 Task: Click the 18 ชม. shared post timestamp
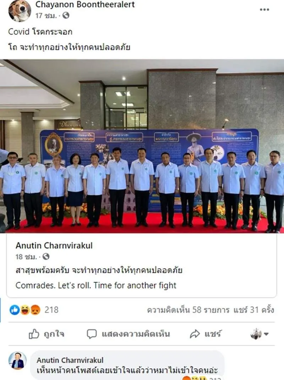pos(26,257)
